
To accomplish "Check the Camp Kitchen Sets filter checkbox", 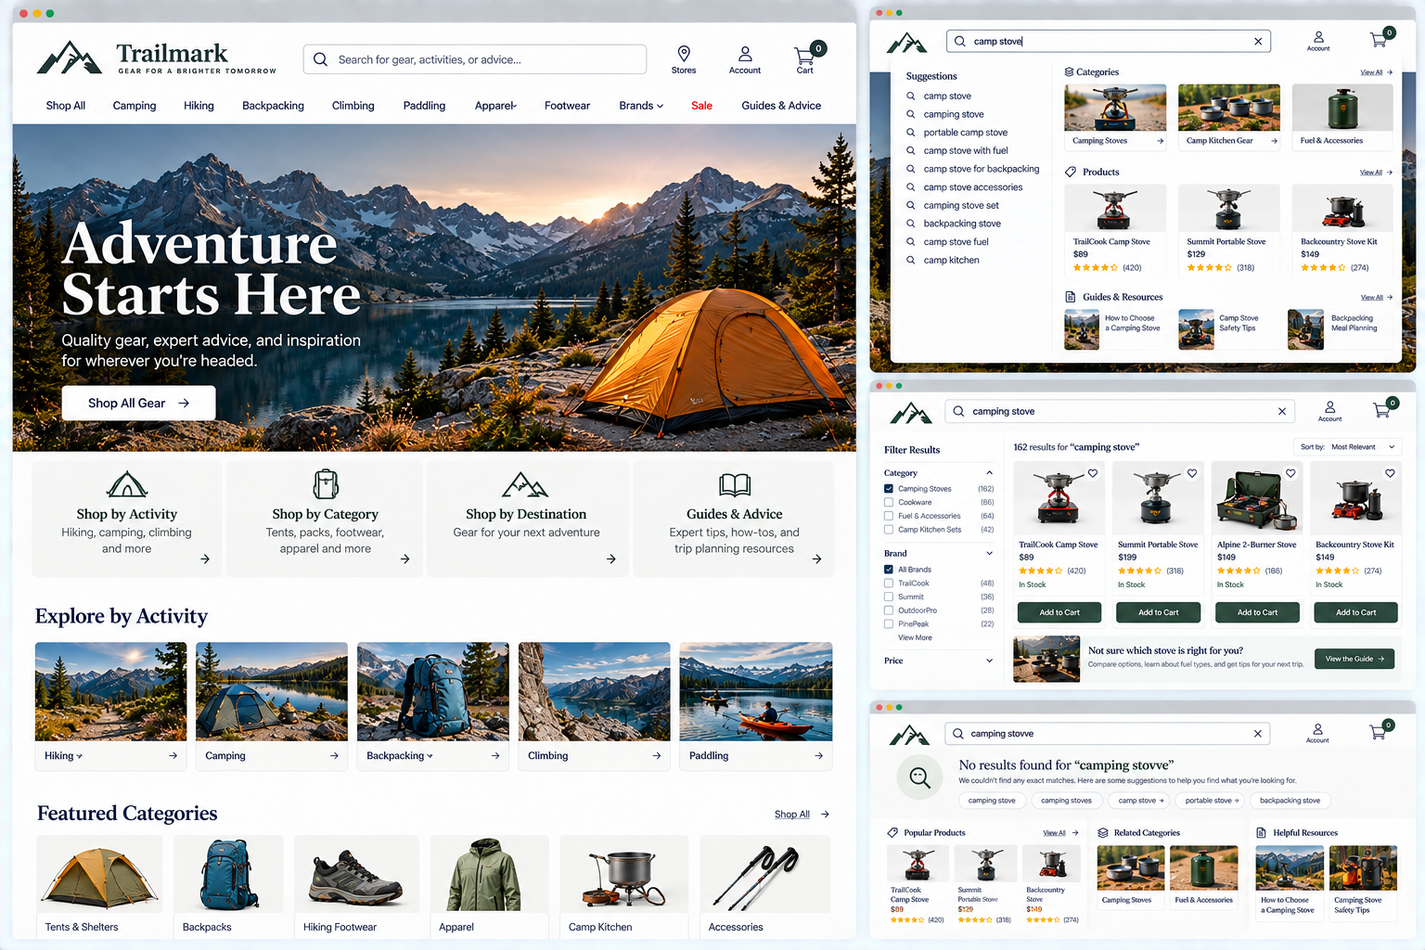I will 889,530.
